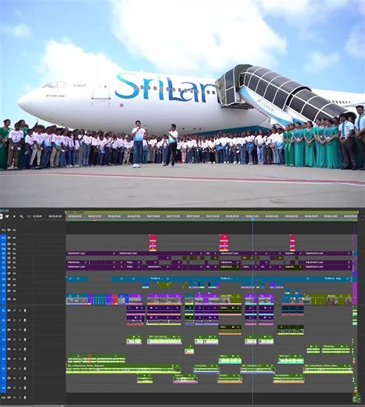Click the playhead handle on the time ruler

252,218
